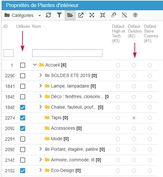Image resolution: width=163 pixels, height=177 pixels.
Task: Click the Nom filter text field
Action: pyautogui.click(x=67, y=53)
